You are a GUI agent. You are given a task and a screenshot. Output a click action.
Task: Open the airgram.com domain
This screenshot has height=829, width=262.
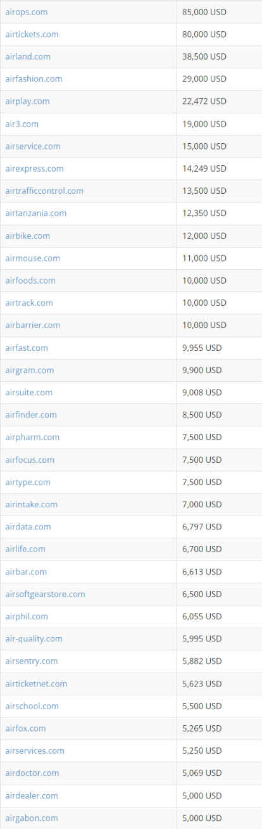(29, 370)
